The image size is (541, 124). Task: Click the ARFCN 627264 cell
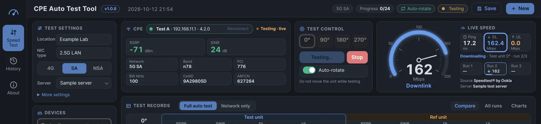tap(260, 79)
